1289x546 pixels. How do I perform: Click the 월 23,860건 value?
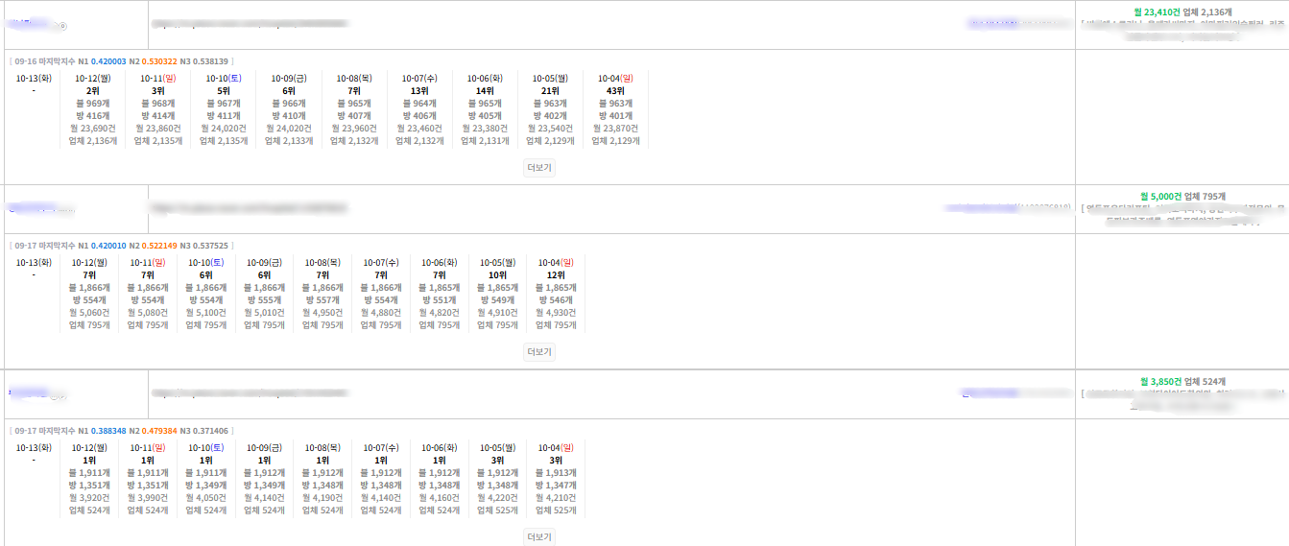158,129
